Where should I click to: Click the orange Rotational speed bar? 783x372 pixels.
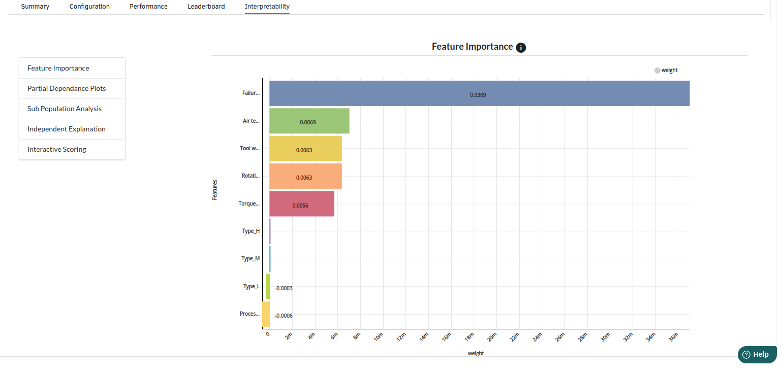[305, 176]
